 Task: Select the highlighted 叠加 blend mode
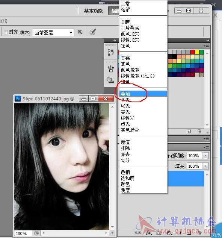coord(143,94)
